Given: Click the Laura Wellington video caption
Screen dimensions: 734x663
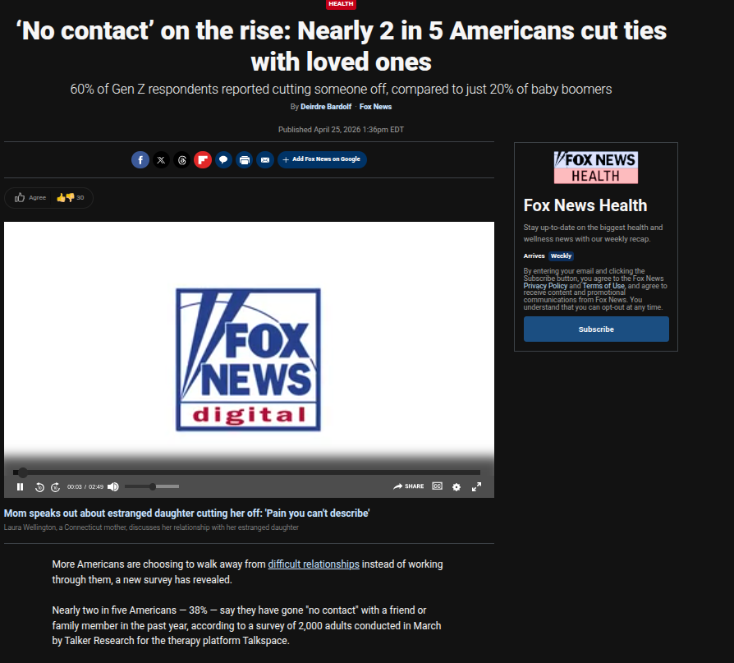Looking at the screenshot, I should (151, 527).
